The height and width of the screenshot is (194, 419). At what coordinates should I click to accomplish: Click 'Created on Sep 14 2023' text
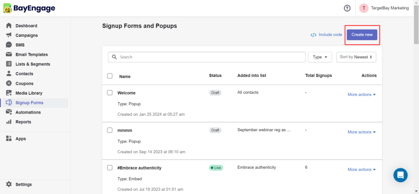tap(151, 152)
